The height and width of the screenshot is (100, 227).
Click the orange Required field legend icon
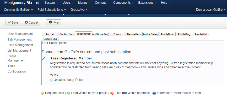click(x=42, y=93)
